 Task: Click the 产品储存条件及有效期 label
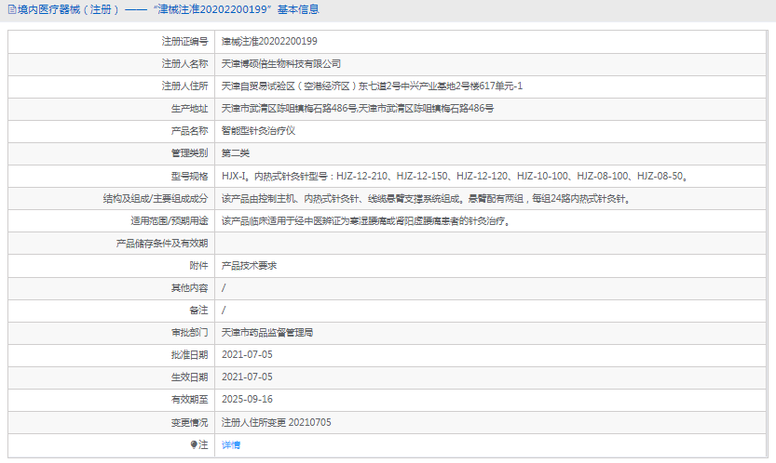pos(162,243)
